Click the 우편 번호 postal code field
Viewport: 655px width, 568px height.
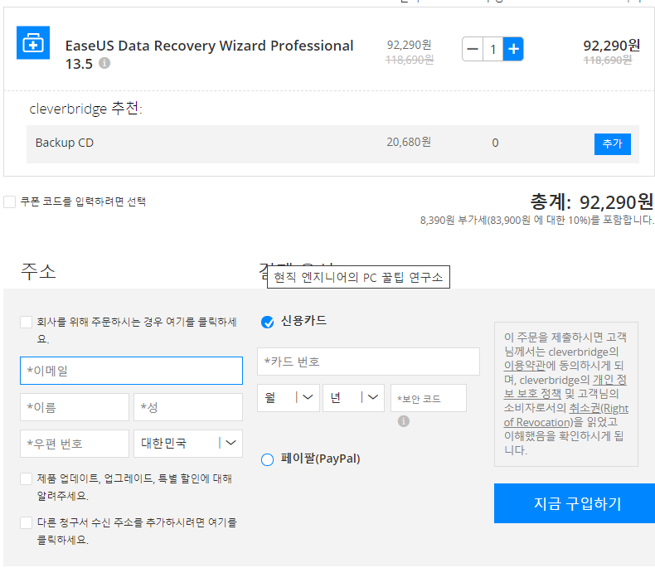point(75,444)
